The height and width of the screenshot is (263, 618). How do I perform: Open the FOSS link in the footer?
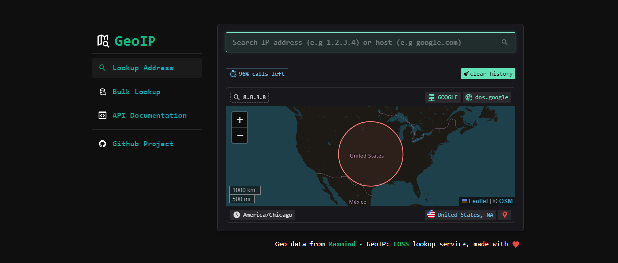[x=401, y=244]
